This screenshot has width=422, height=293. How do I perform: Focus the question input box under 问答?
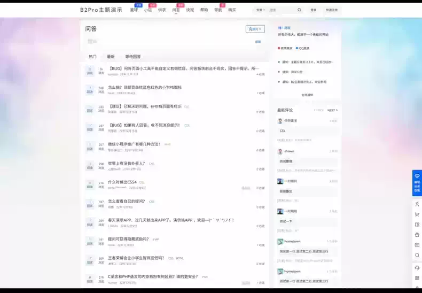pyautogui.click(x=169, y=42)
